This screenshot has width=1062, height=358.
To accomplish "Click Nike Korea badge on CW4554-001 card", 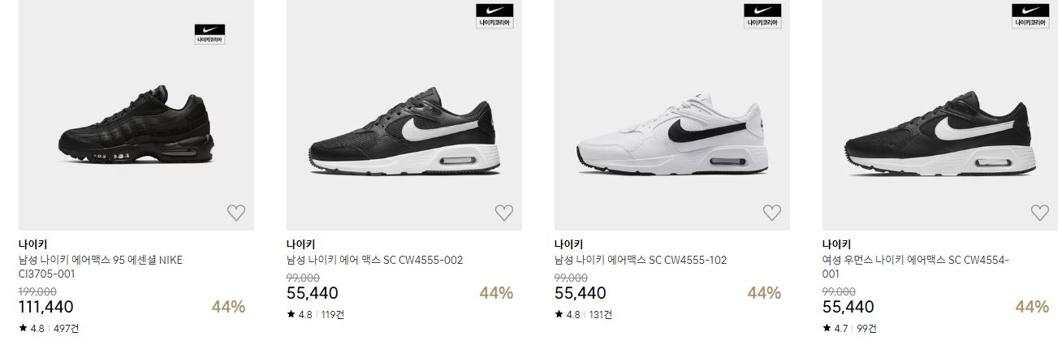I will pyautogui.click(x=1031, y=16).
